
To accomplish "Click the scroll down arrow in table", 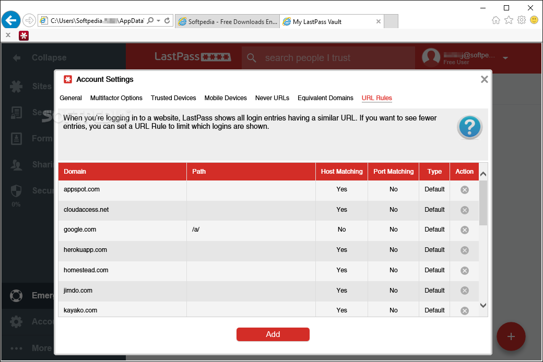I will pos(483,305).
